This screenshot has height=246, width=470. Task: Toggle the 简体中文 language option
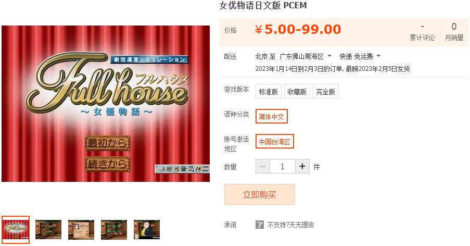point(272,116)
